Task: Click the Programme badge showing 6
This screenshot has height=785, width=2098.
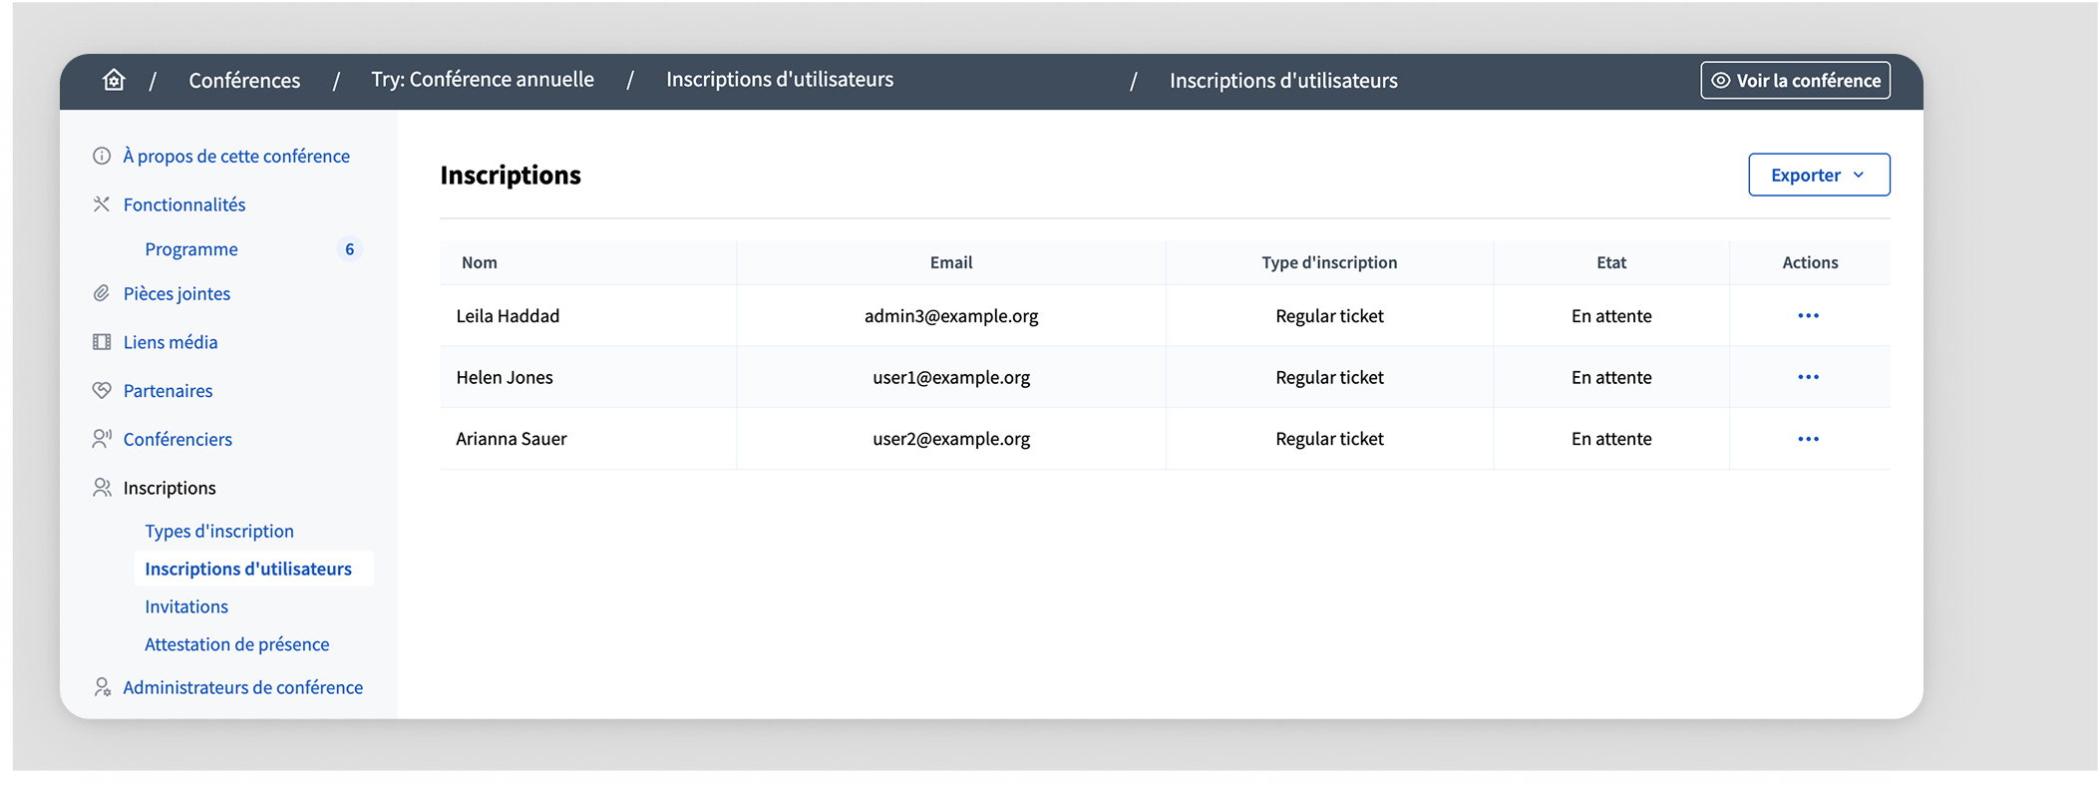Action: tap(349, 249)
